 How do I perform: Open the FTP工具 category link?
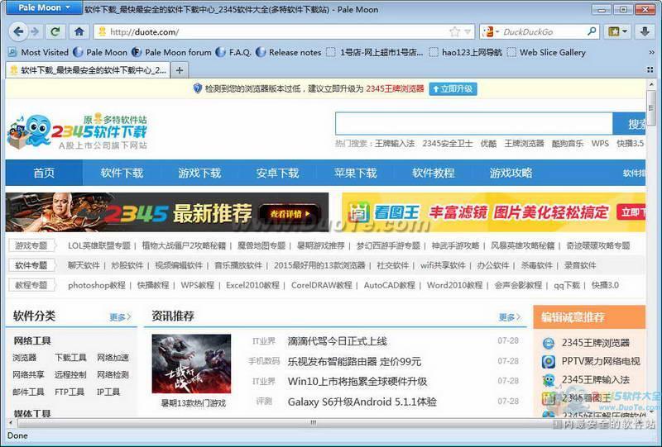70,392
